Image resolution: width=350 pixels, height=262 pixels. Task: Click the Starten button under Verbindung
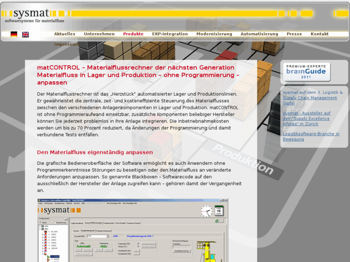(x=99, y=250)
